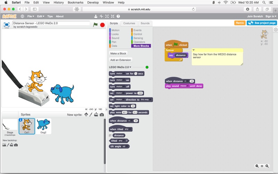The width and height of the screenshot is (278, 174).
Task: Open the scratch Edit menu
Action: click(41, 16)
